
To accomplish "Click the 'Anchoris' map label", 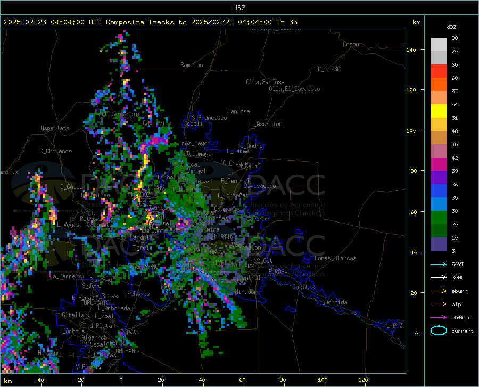I will click(137, 294).
